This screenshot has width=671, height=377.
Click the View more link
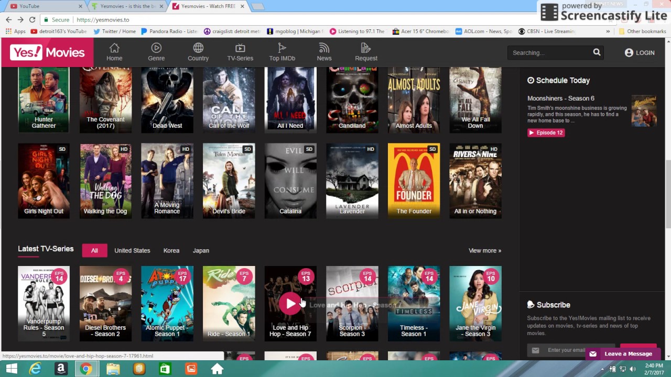pyautogui.click(x=485, y=250)
